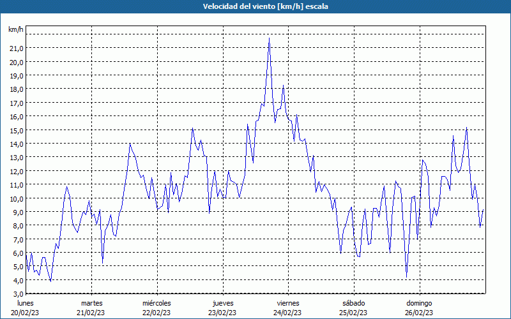Select the 'domingo' day label
The height and width of the screenshot is (319, 511).
[419, 304]
